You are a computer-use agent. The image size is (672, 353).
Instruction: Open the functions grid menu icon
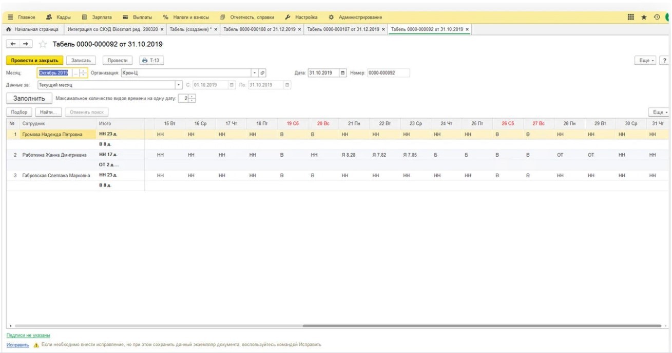click(631, 17)
